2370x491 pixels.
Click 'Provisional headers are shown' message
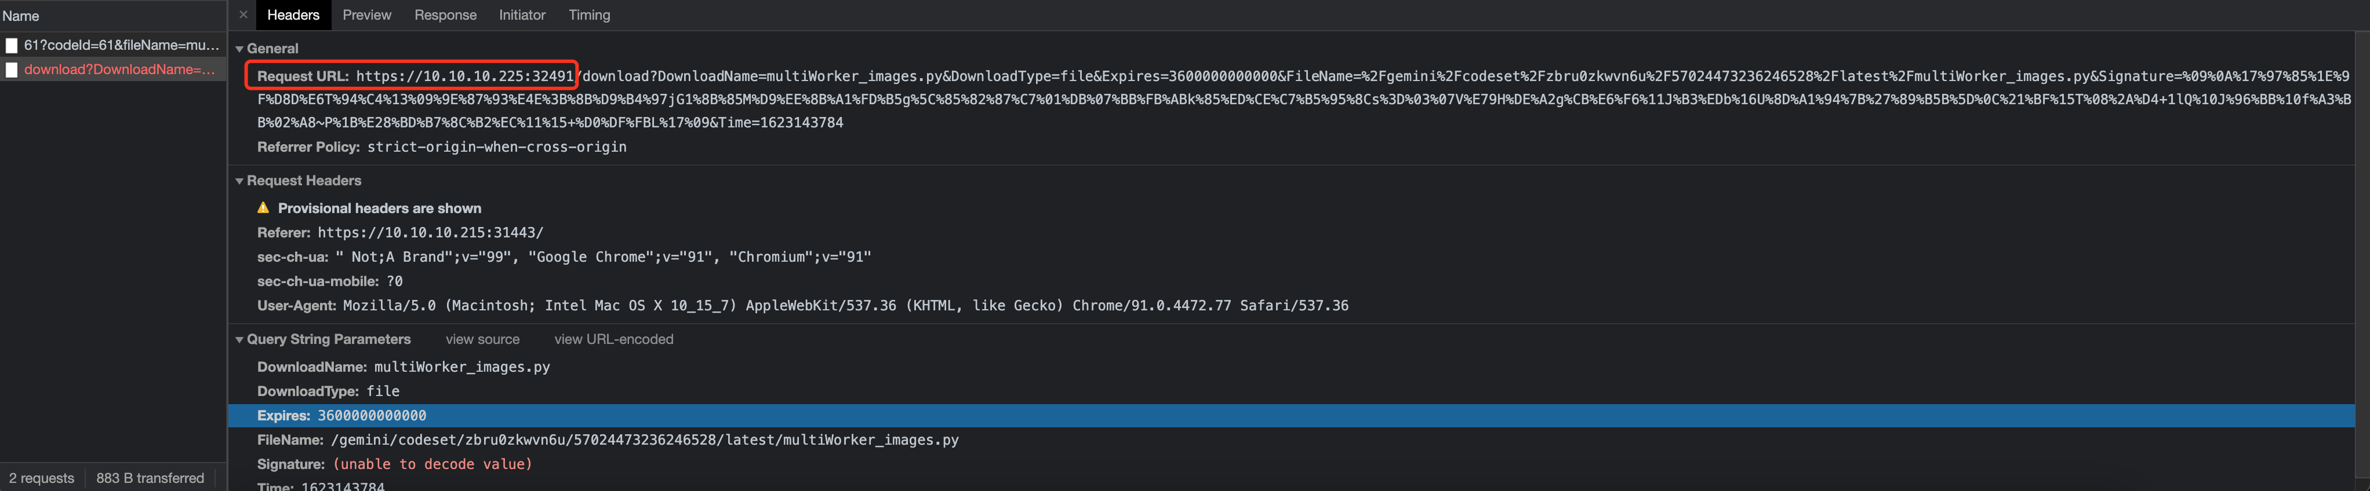click(x=379, y=208)
